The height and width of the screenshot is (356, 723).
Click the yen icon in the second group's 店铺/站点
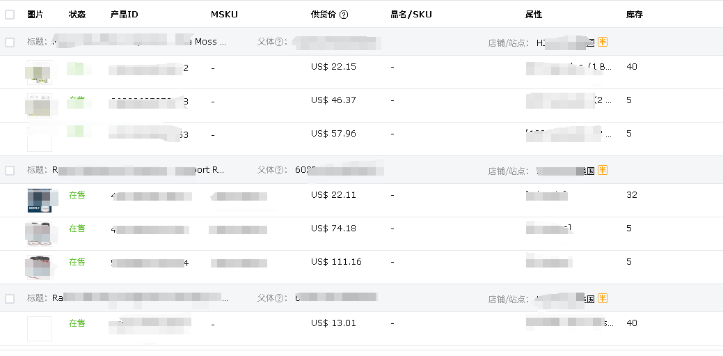pyautogui.click(x=603, y=170)
